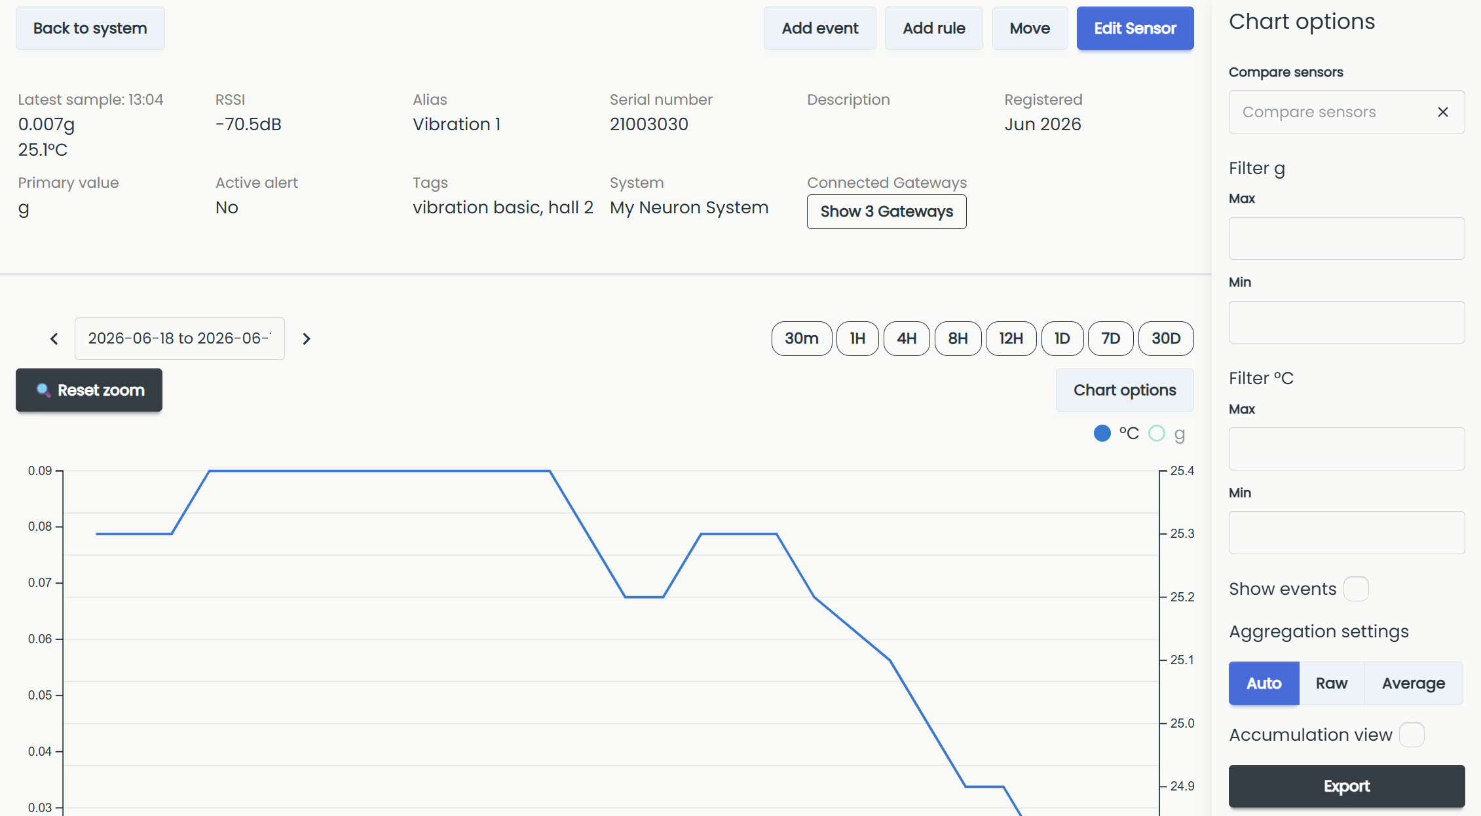Select the 1H time range
This screenshot has height=816, width=1481.
click(857, 338)
